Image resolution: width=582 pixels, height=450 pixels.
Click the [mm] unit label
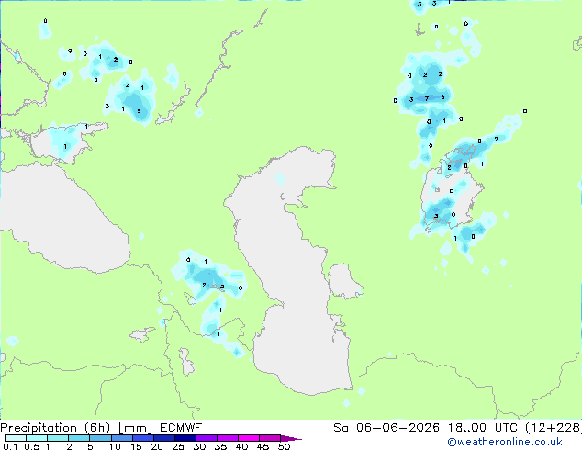pyautogui.click(x=135, y=428)
